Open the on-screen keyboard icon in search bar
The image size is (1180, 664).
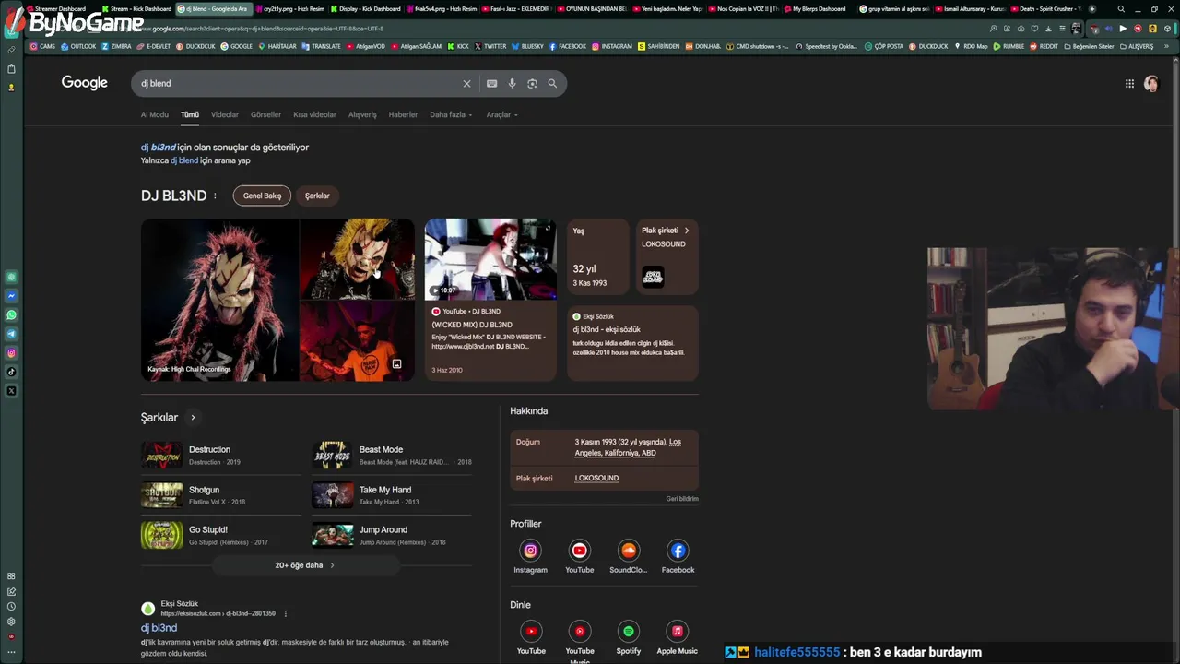pyautogui.click(x=491, y=84)
